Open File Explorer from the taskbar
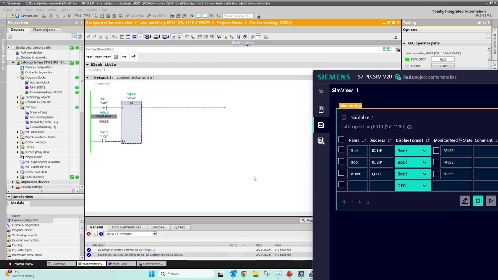This screenshot has width=498, height=280. [x=255, y=274]
